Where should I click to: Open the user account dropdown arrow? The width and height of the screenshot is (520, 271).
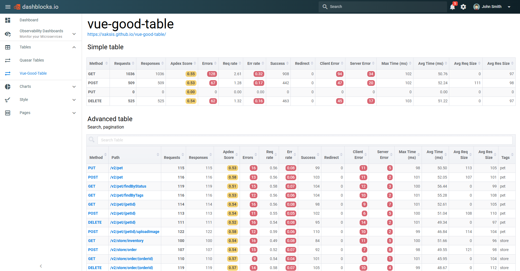509,7
